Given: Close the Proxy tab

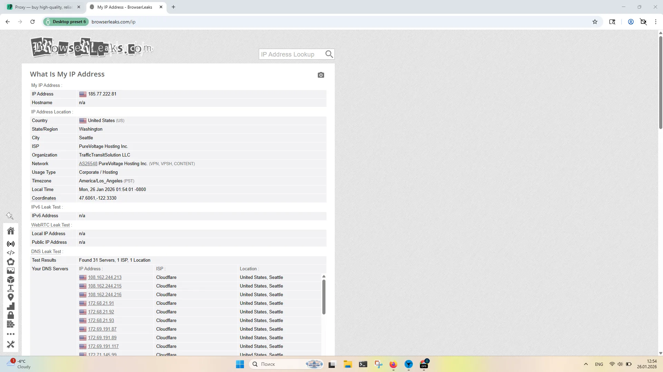Looking at the screenshot, I should click(x=79, y=7).
